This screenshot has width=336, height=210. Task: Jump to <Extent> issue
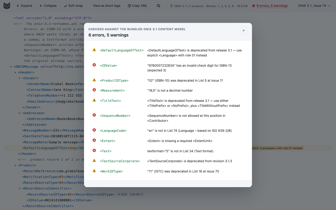pos(108,141)
